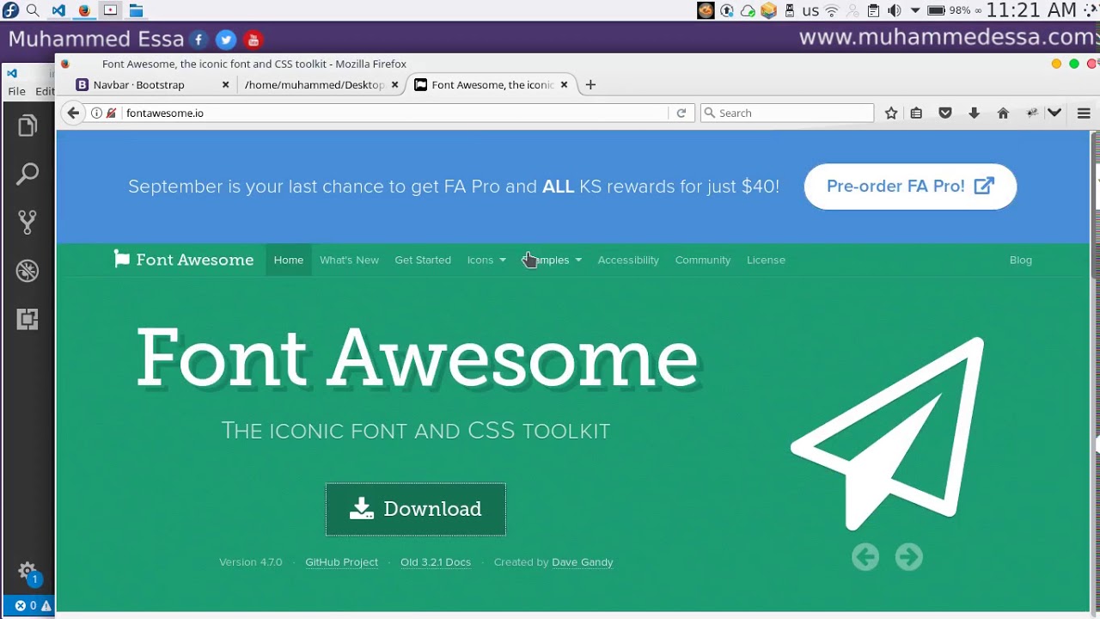Click Pre-order FA Pro! button
The image size is (1100, 619).
pyautogui.click(x=910, y=186)
